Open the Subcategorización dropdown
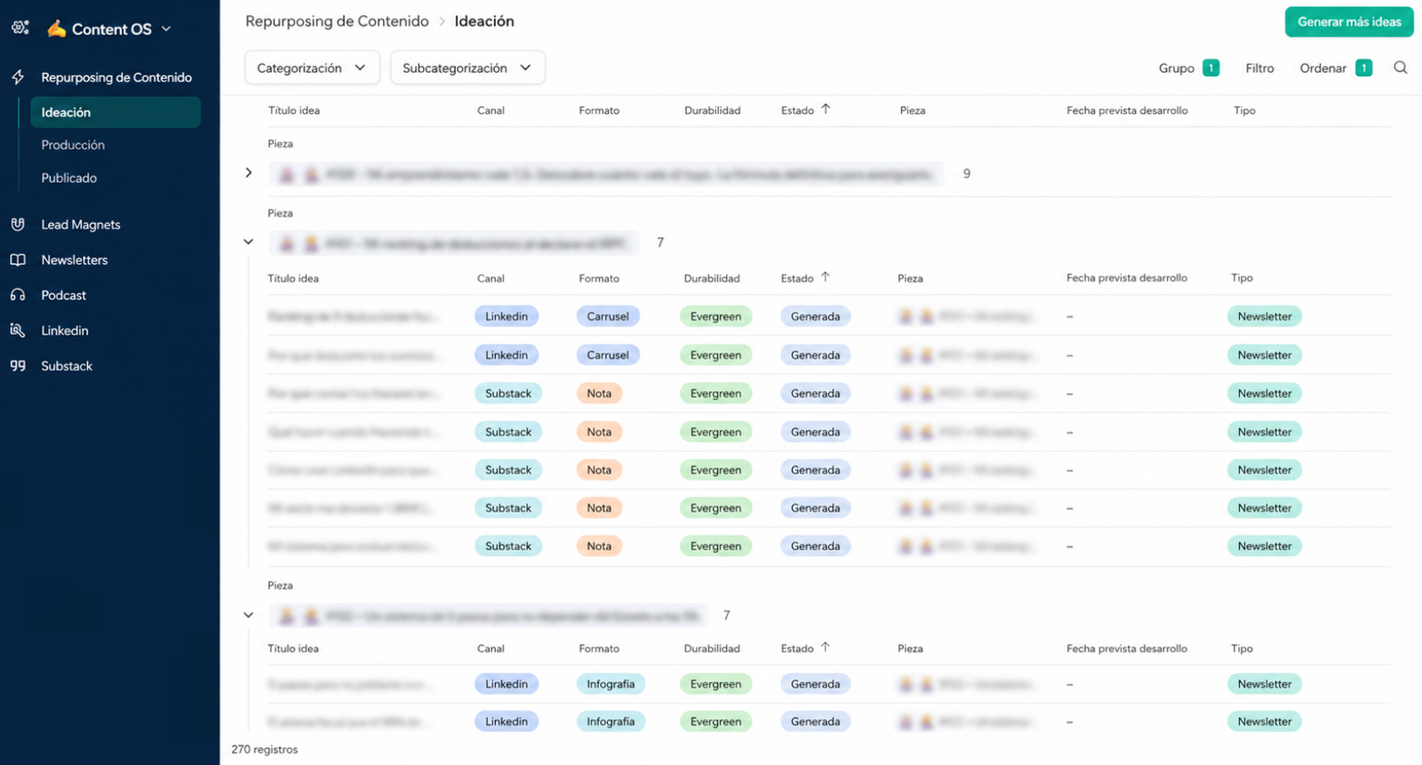The height and width of the screenshot is (765, 1422). (x=467, y=68)
